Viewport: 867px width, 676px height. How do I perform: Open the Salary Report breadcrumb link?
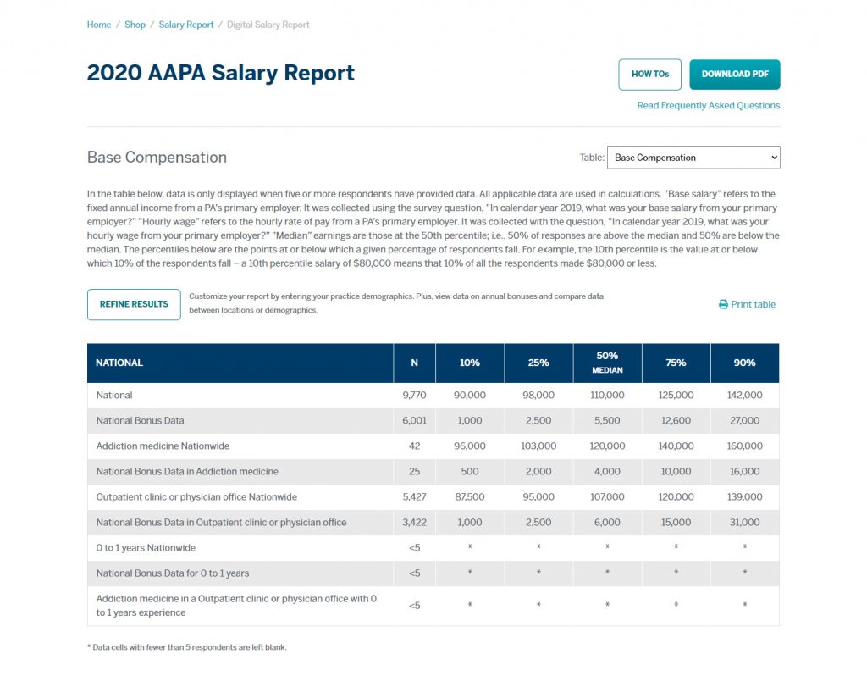[185, 25]
